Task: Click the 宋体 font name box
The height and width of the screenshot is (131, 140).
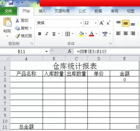Action: 58,23
